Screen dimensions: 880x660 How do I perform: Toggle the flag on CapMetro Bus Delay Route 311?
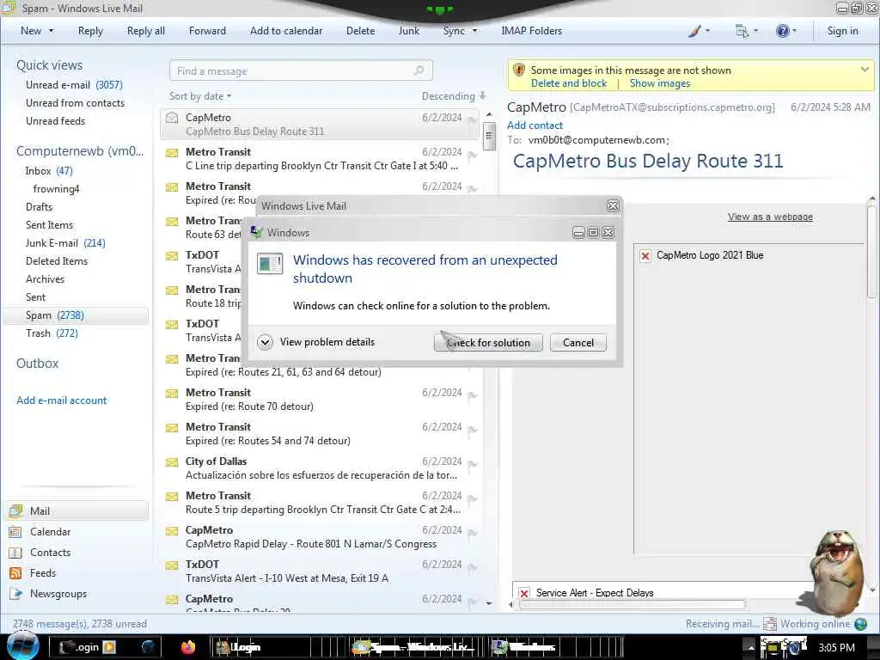pyautogui.click(x=473, y=120)
